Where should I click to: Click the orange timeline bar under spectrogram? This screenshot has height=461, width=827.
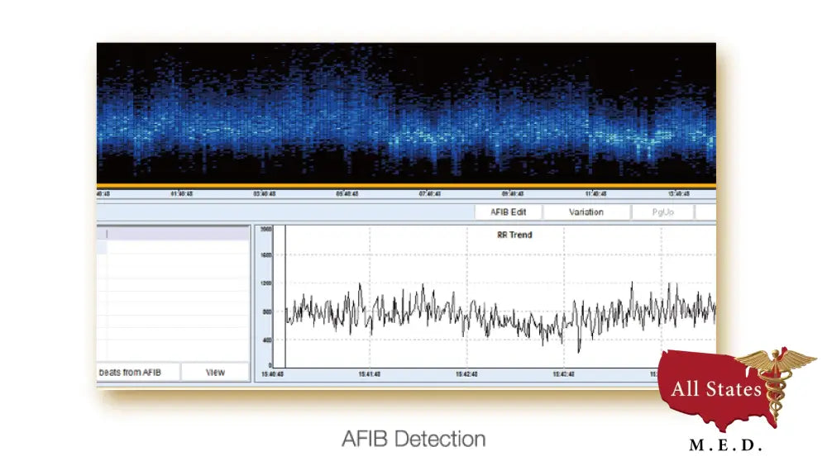coord(405,185)
